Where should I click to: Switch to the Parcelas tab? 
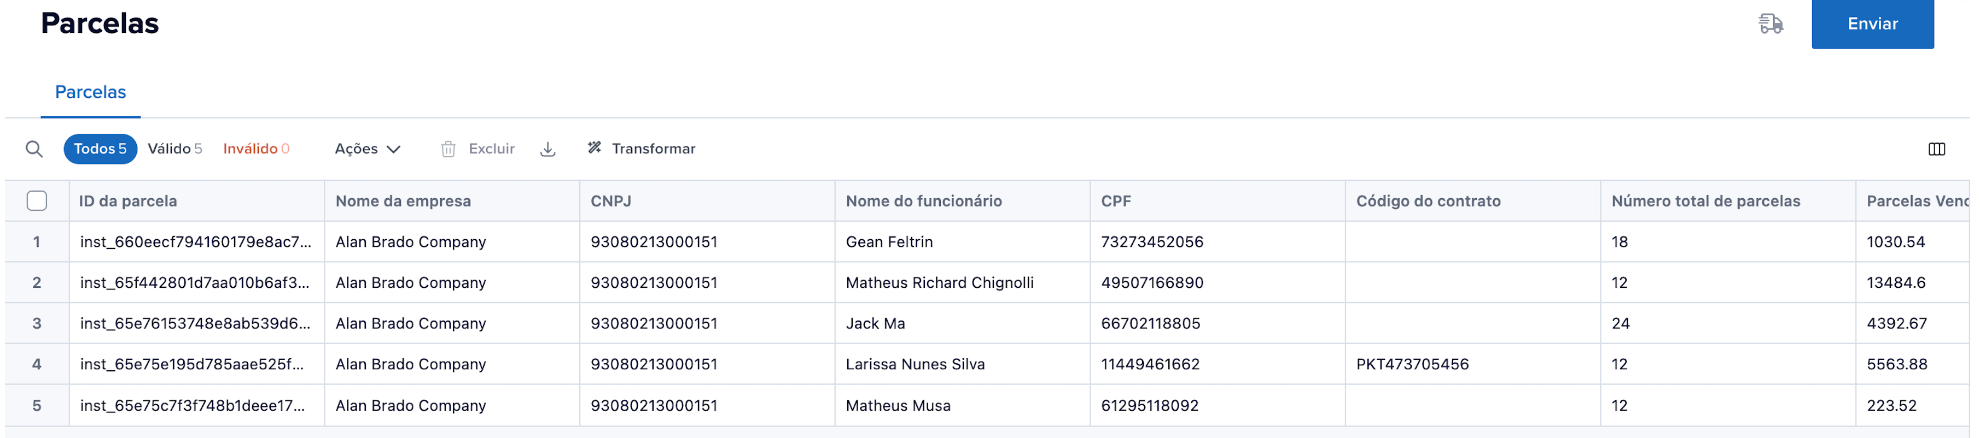90,92
